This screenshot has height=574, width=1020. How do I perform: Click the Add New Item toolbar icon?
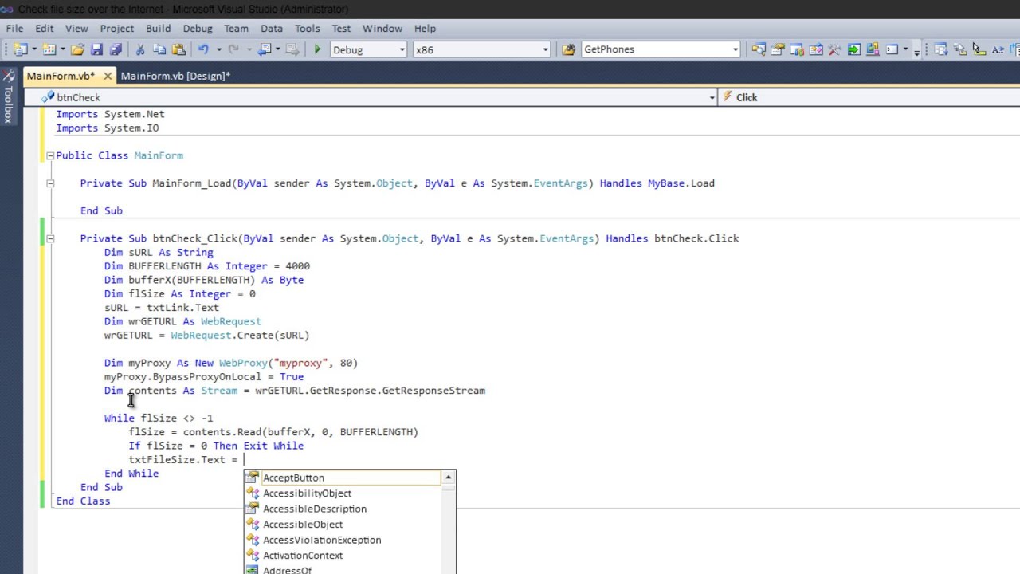click(49, 49)
